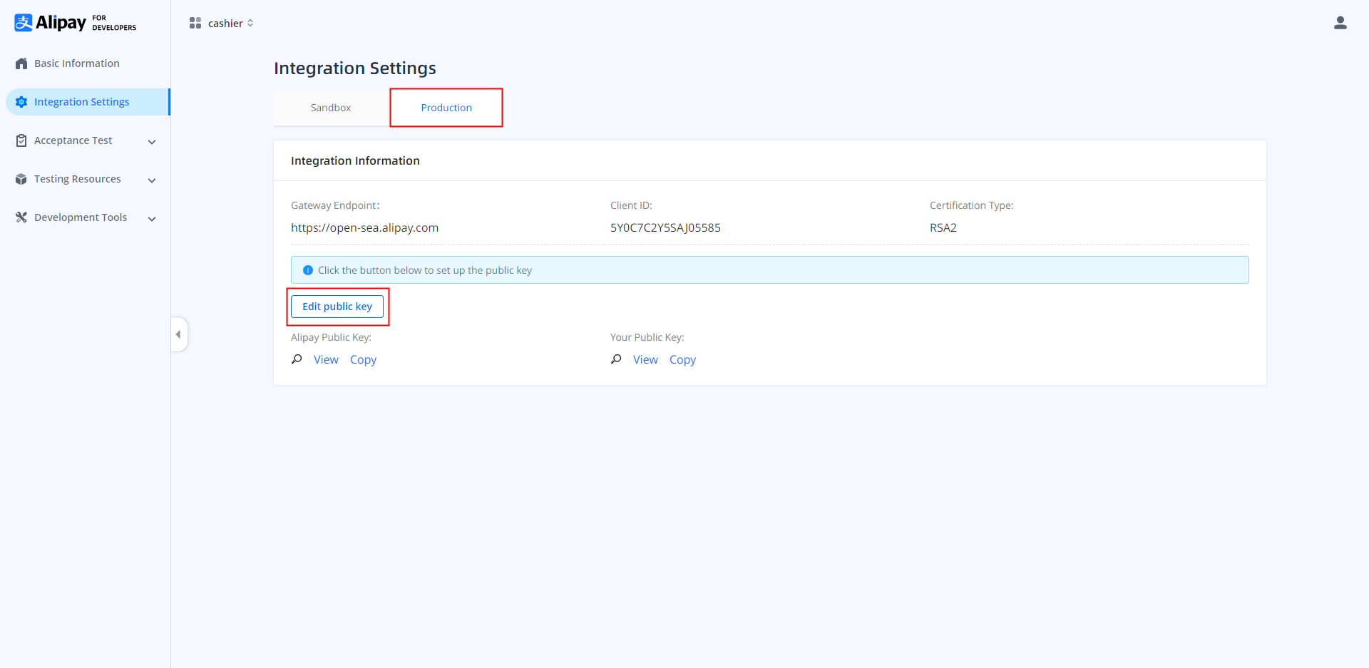Click the app grid icon beside cashier
Viewport: 1369px width, 668px height.
(x=195, y=24)
